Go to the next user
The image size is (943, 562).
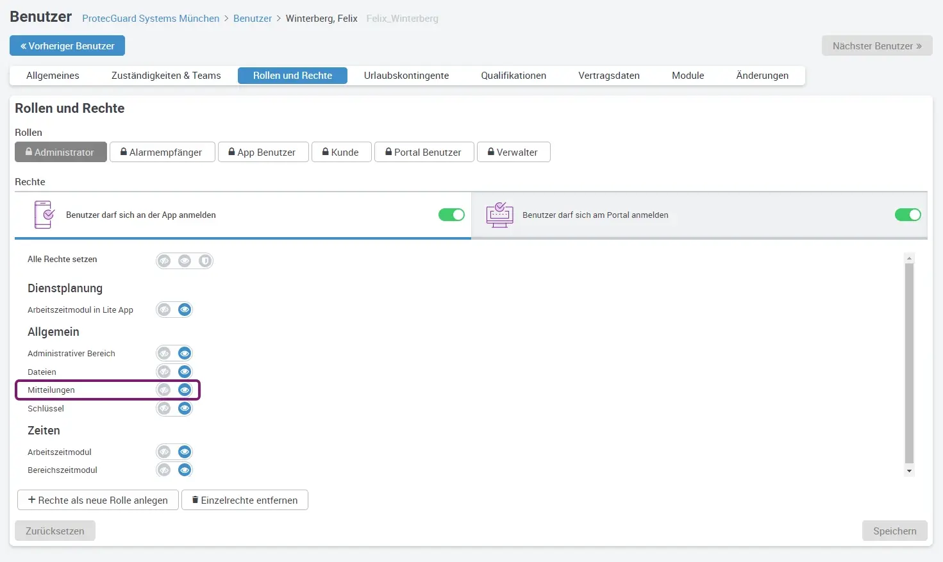point(876,46)
